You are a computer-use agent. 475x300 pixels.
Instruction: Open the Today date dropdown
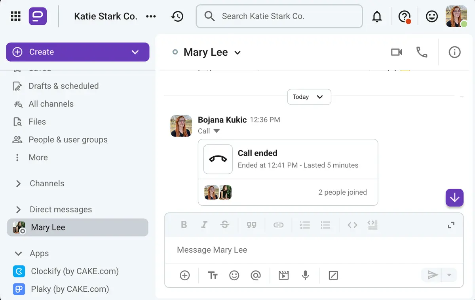308,97
